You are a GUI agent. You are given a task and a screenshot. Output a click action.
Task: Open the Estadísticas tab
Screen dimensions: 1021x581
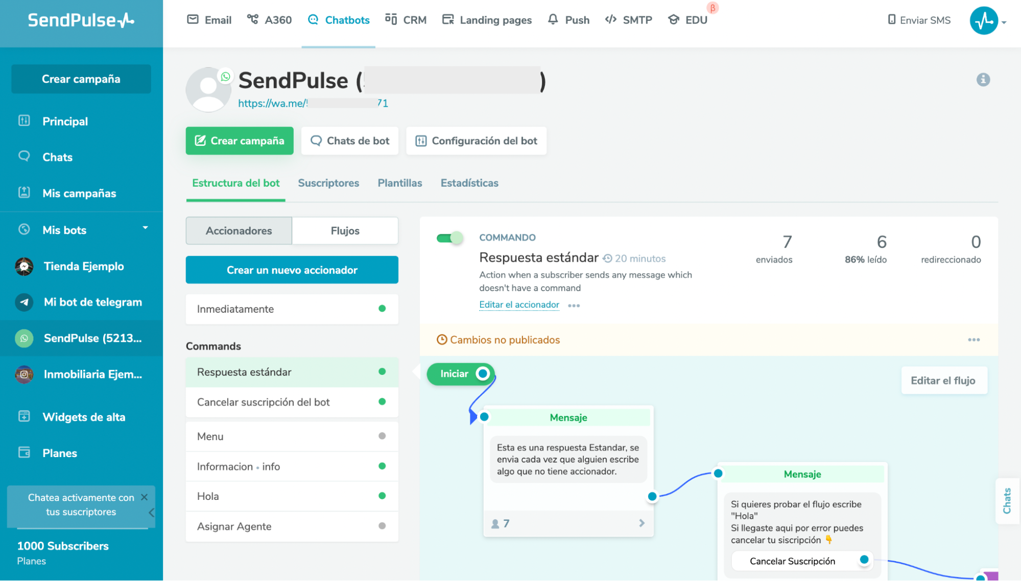[x=469, y=183]
